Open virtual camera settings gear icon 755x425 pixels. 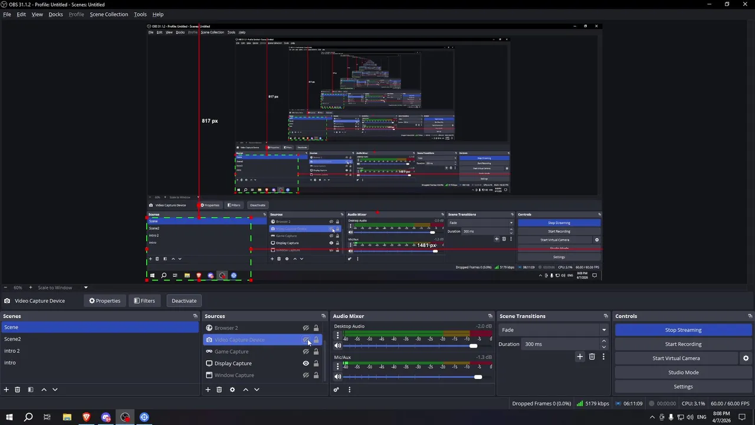(746, 358)
